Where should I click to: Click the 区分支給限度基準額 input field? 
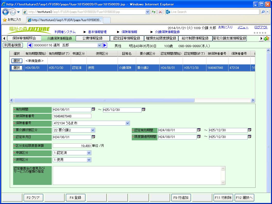point(72,146)
